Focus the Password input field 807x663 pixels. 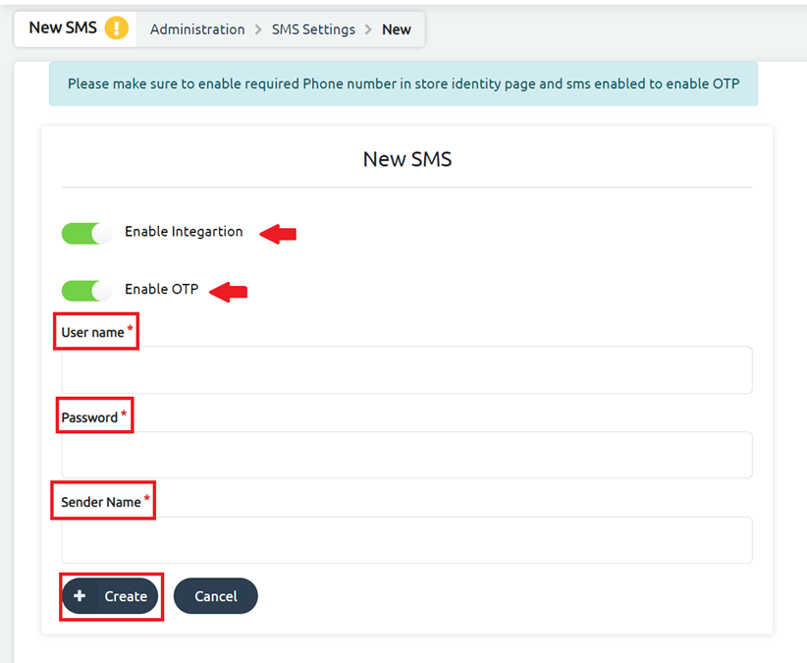coord(407,455)
